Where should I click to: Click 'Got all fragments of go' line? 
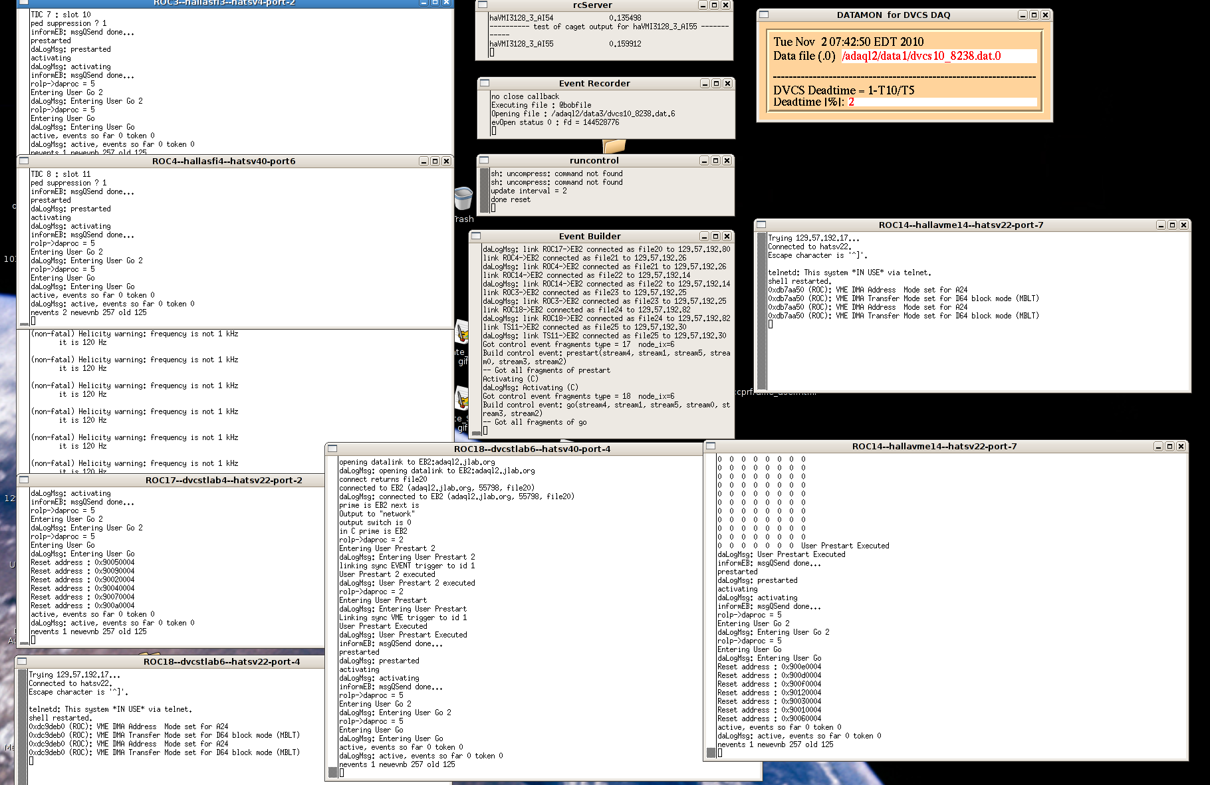coord(535,422)
